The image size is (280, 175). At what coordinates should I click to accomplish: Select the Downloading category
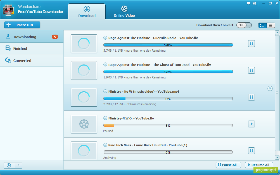[x=32, y=37]
